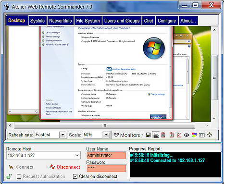Click the save screenshot floppy icon
The width and height of the screenshot is (225, 185).
coord(148,135)
